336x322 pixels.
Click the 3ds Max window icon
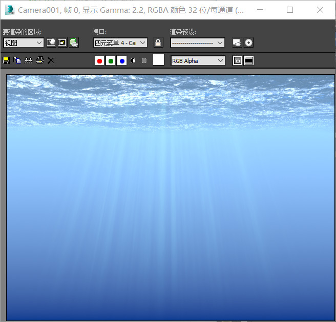click(10, 10)
